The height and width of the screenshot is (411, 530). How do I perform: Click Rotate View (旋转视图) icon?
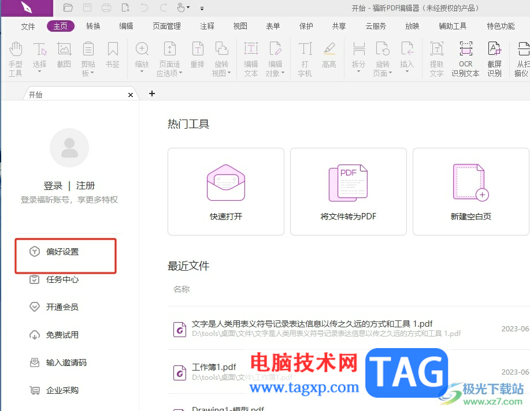tap(222, 49)
